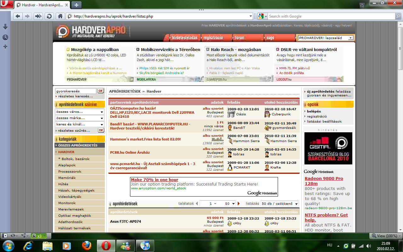Image resolution: width=403 pixels, height=252 pixels.
Task: Go to the Home page
Action: (60, 16)
